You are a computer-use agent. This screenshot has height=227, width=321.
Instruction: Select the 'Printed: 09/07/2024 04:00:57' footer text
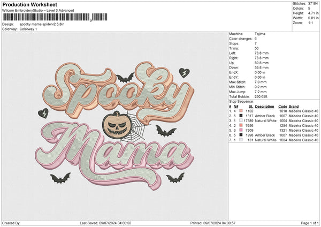tap(213, 223)
